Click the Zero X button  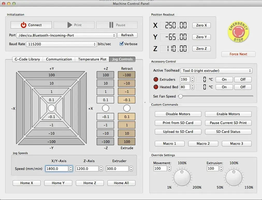(201, 25)
